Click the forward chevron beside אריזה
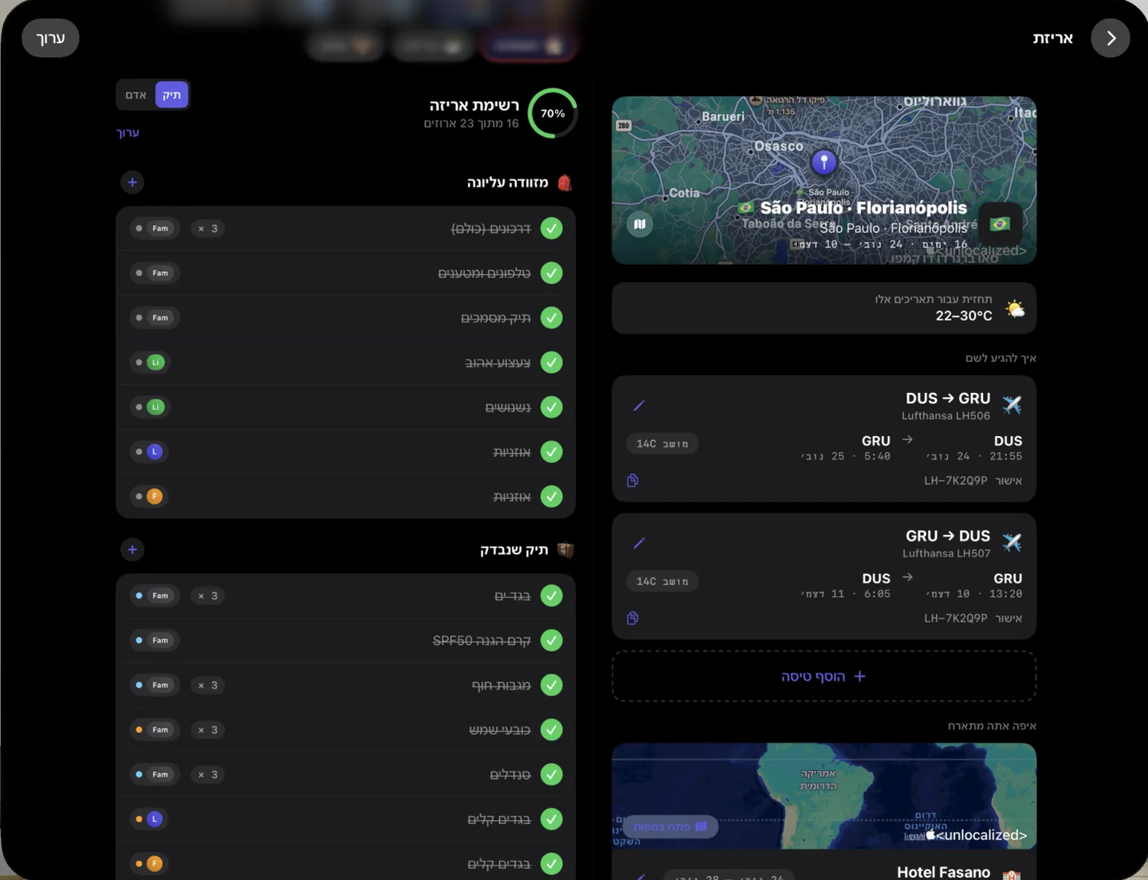Screen dimensions: 1148x880 [x=1111, y=38]
